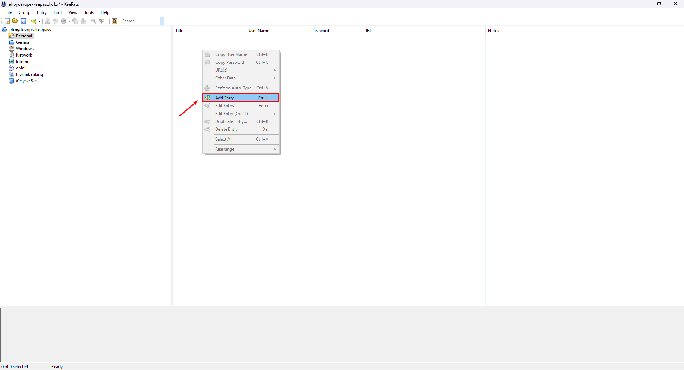Choose Edit Entry... in context menu

(x=241, y=106)
